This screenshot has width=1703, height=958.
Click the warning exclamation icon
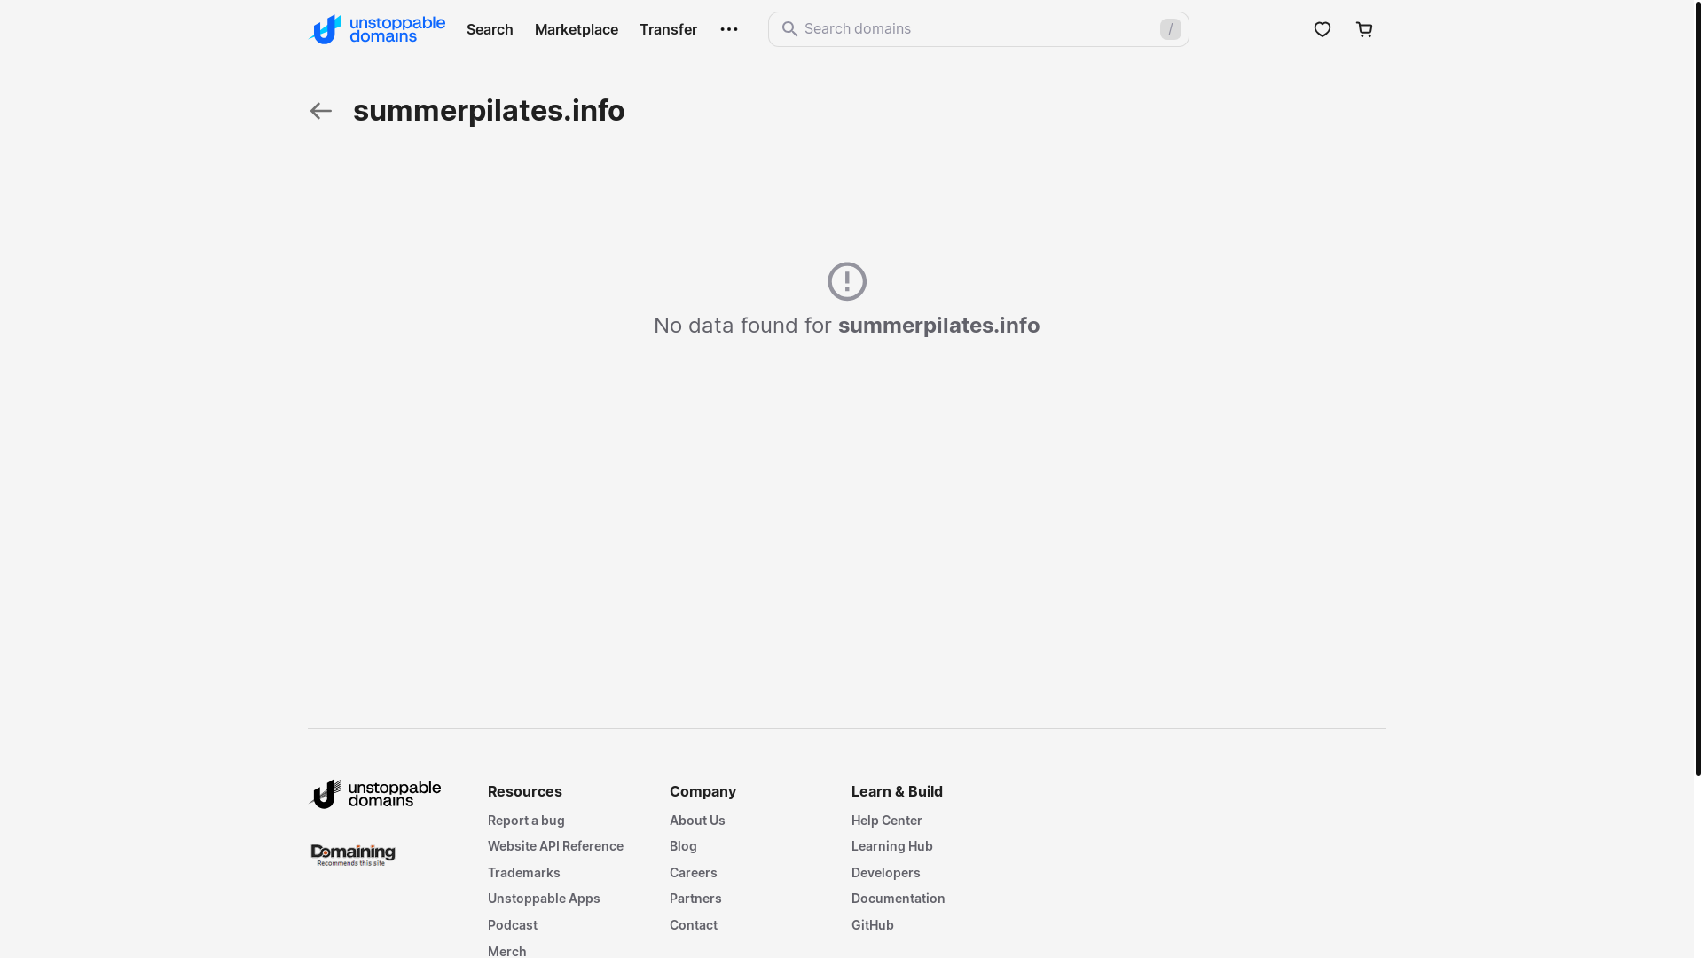[847, 281]
